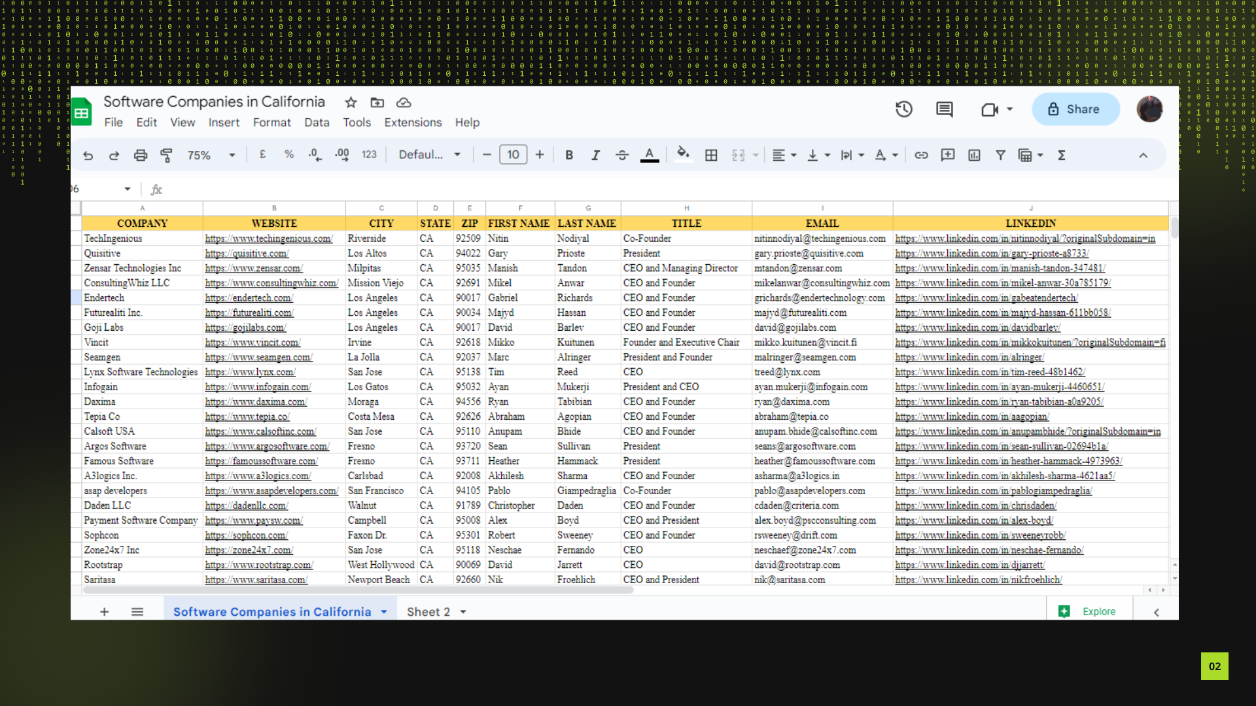Viewport: 1256px width, 706px height.
Task: Open the Format menu
Action: 271,122
